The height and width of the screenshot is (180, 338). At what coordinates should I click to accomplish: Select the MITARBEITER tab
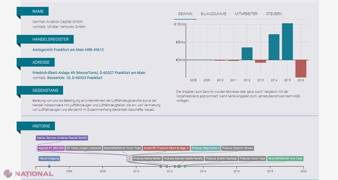[x=246, y=14]
